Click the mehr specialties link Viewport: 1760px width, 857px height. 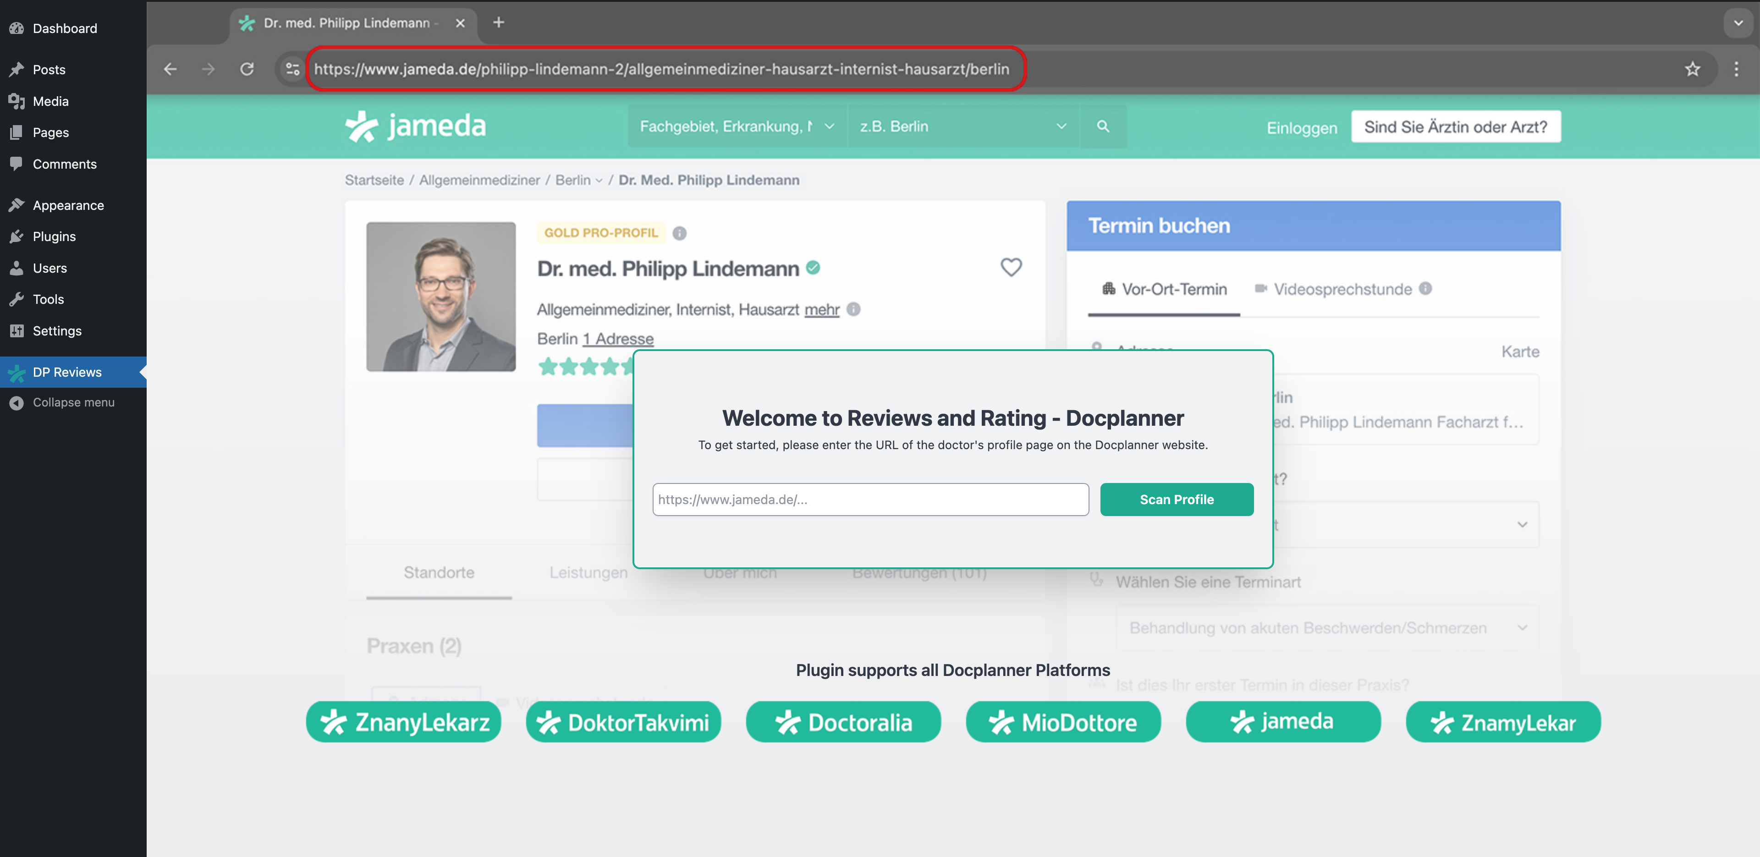coord(822,310)
